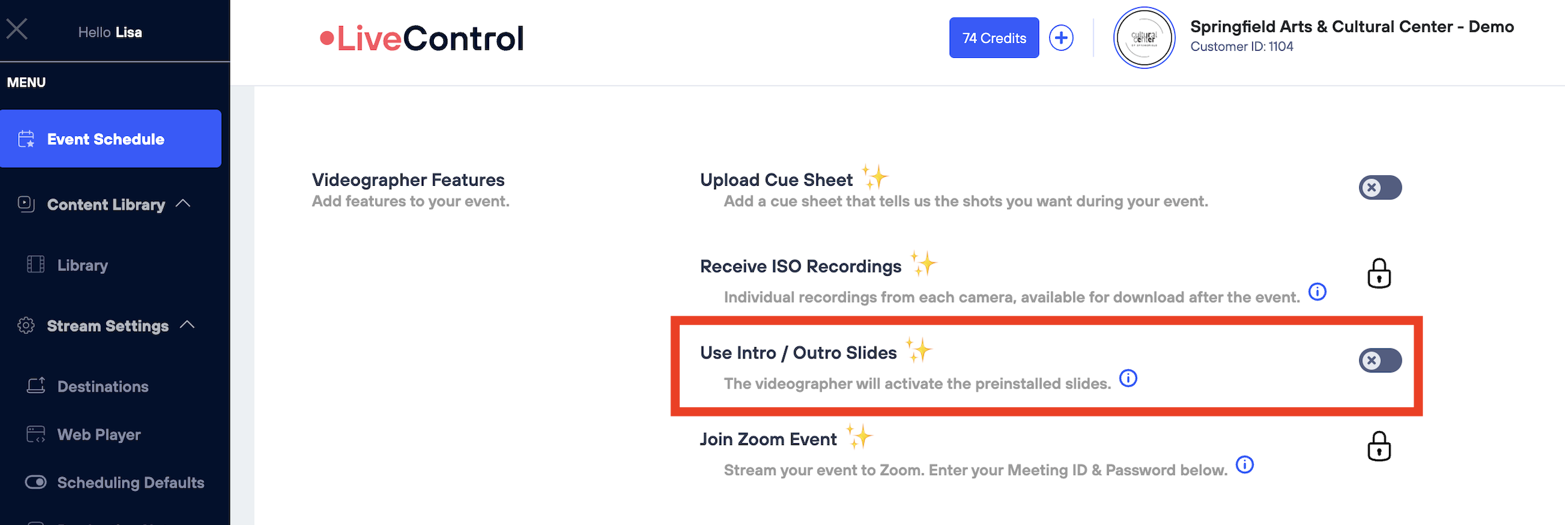Image resolution: width=1565 pixels, height=525 pixels.
Task: Click the Springfield Arts & Cultural Center name
Action: pyautogui.click(x=1352, y=27)
